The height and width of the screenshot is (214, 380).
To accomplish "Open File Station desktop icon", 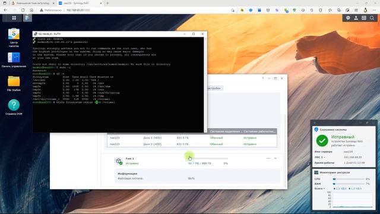I will 14,81.
